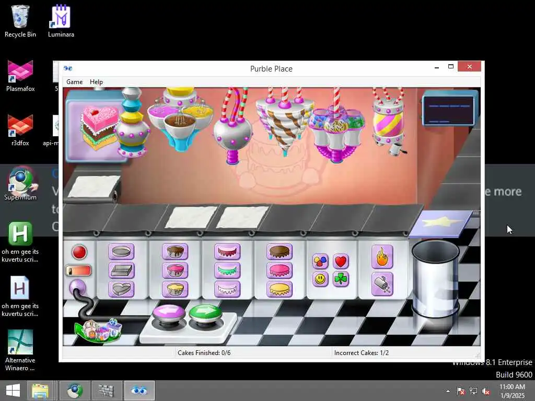535x401 pixels.
Task: Choose the strawberry pink batter button
Action: tap(175, 270)
